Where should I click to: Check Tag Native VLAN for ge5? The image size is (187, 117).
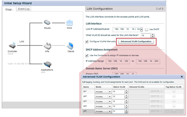(x=174, y=111)
